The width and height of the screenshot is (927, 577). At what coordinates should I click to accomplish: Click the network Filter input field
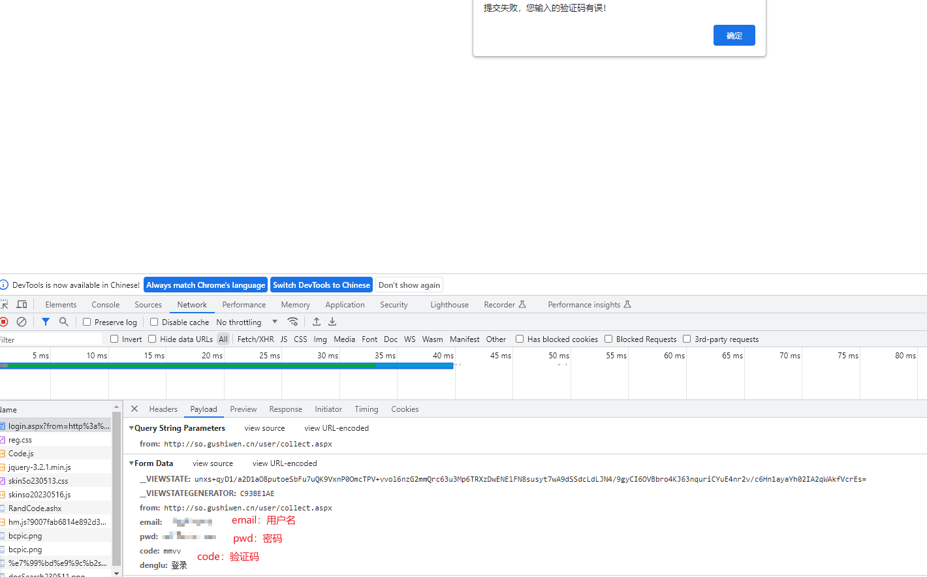click(x=51, y=339)
